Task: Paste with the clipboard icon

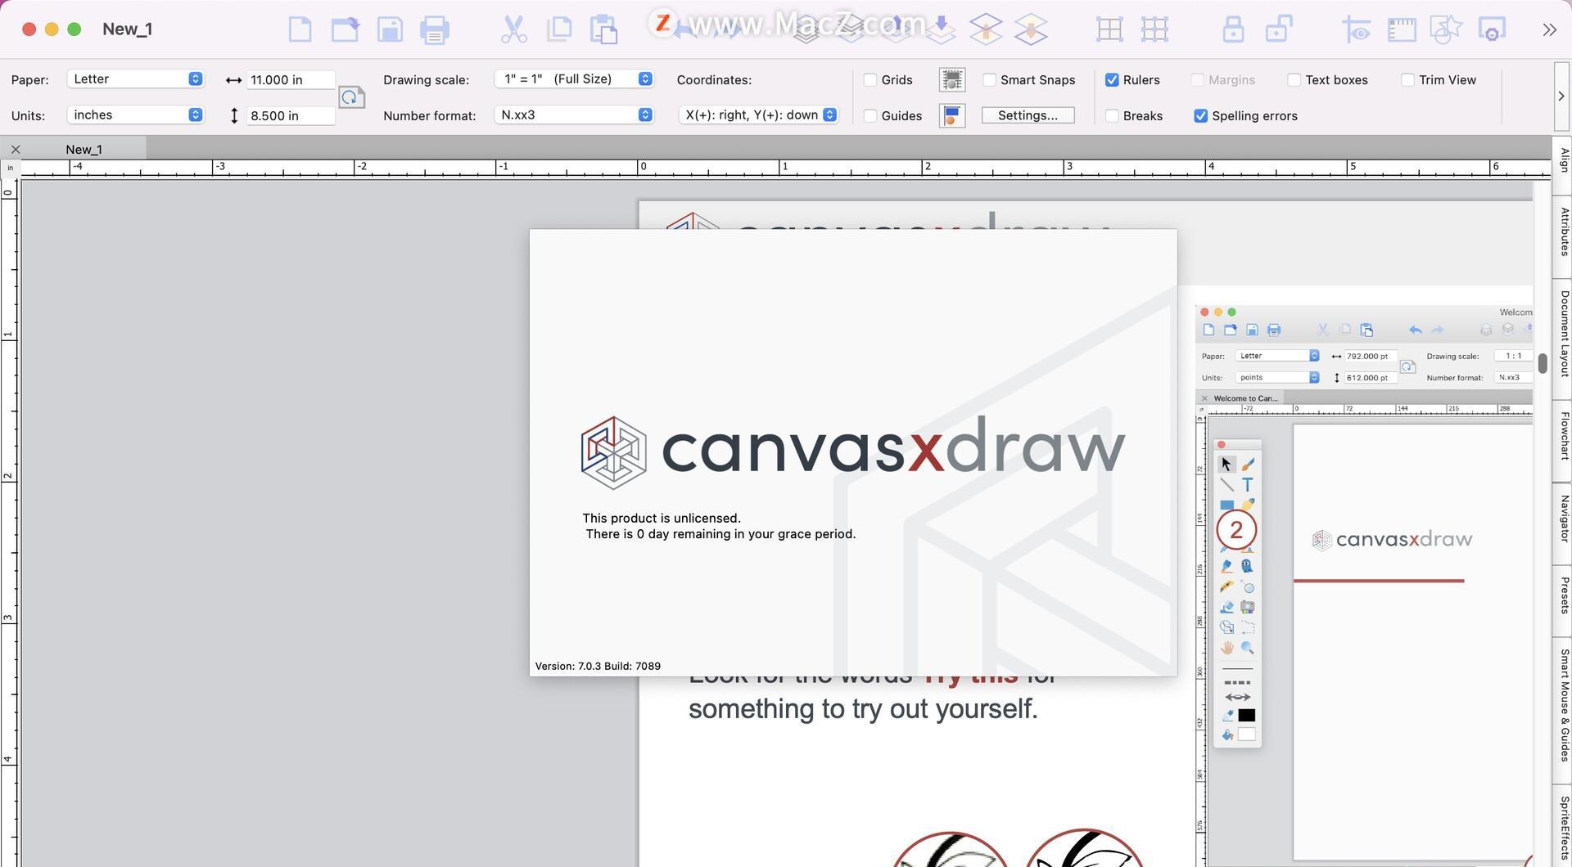Action: click(604, 29)
